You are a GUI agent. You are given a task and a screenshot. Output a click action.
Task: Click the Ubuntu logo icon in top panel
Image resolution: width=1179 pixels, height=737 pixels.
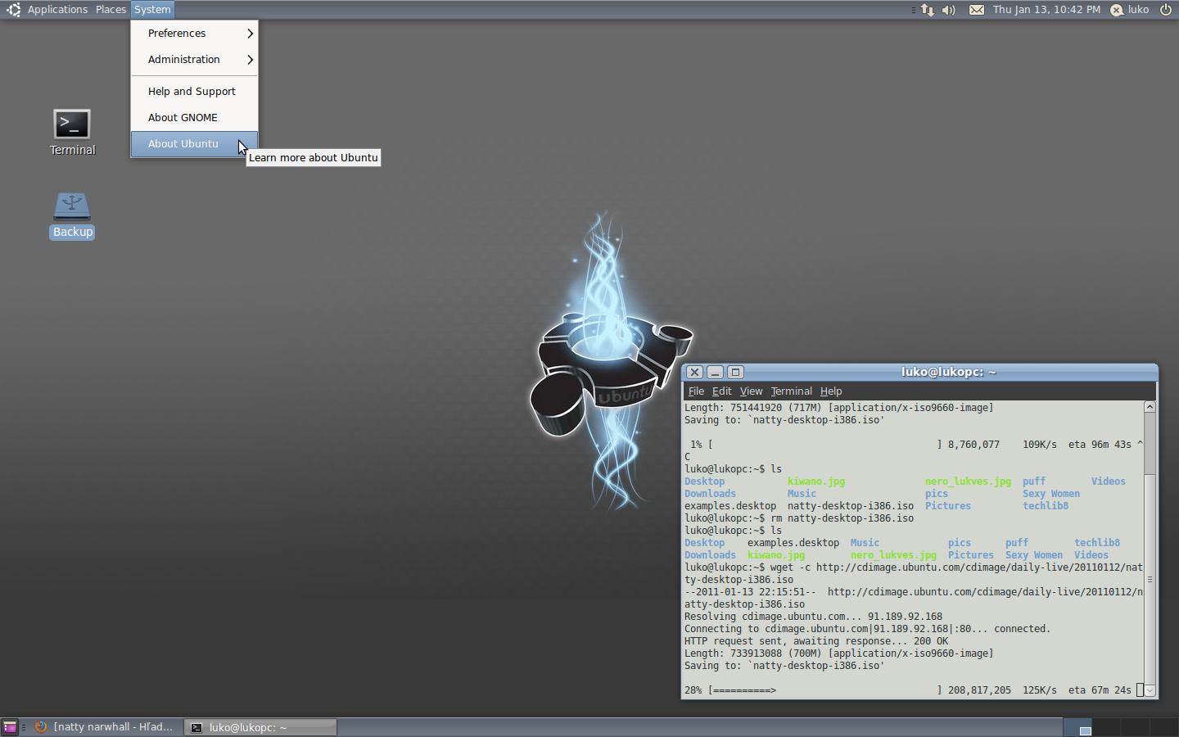pyautogui.click(x=13, y=10)
